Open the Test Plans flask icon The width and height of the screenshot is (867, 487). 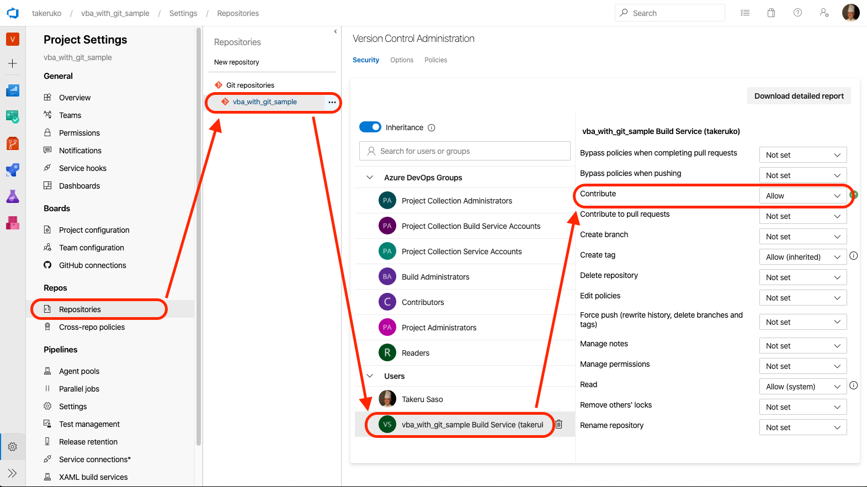click(13, 196)
